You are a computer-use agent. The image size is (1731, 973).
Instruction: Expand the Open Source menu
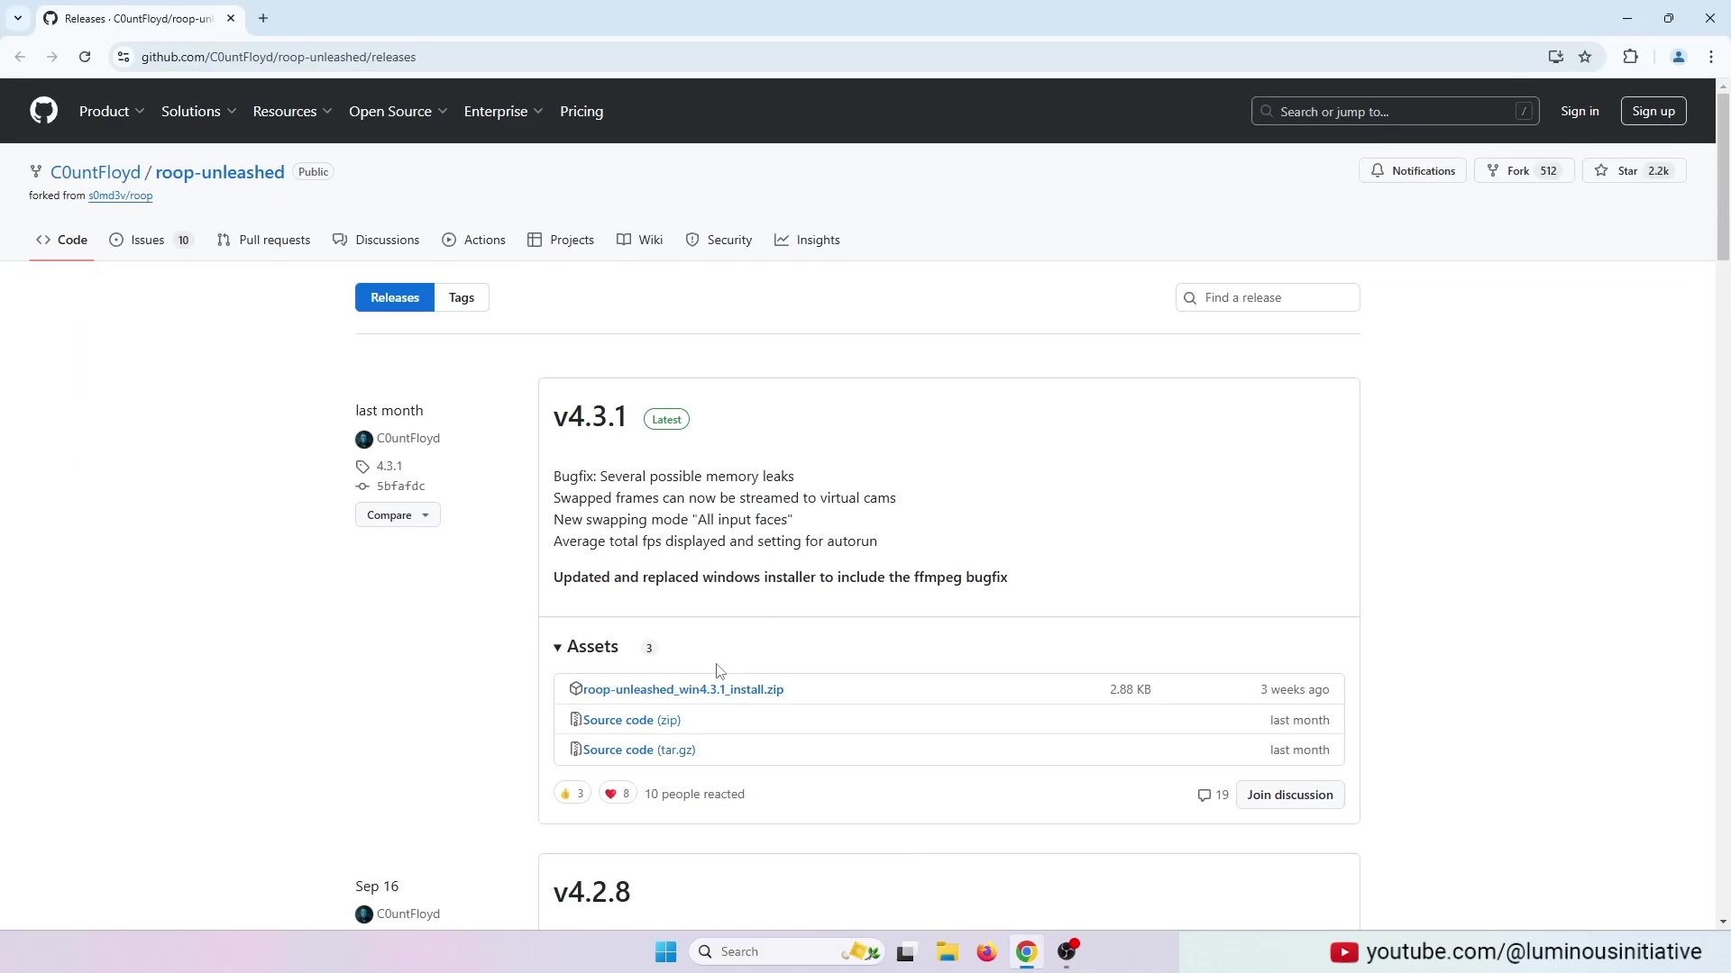398,112
